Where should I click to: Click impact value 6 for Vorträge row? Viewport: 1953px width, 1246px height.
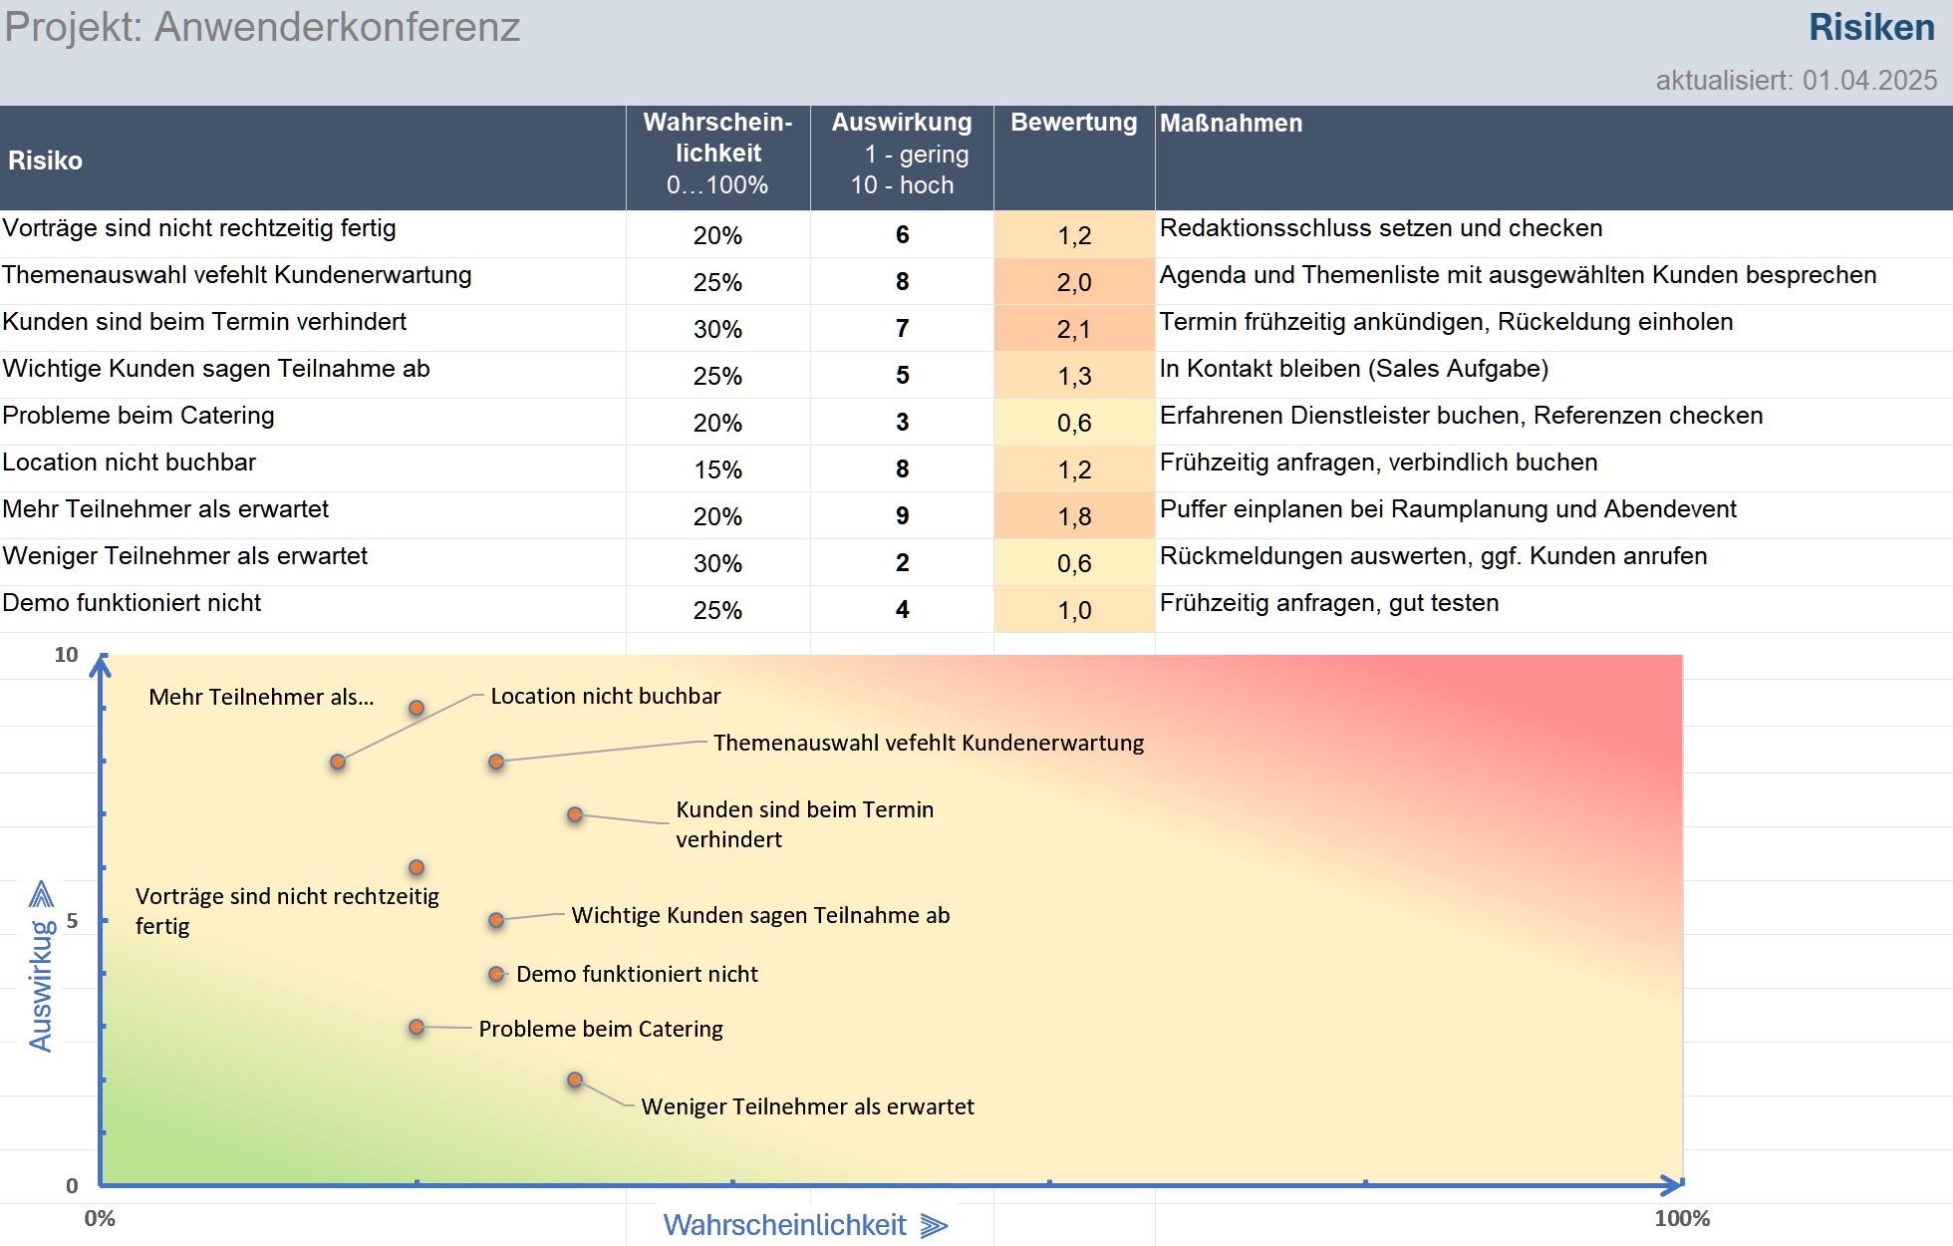click(902, 234)
